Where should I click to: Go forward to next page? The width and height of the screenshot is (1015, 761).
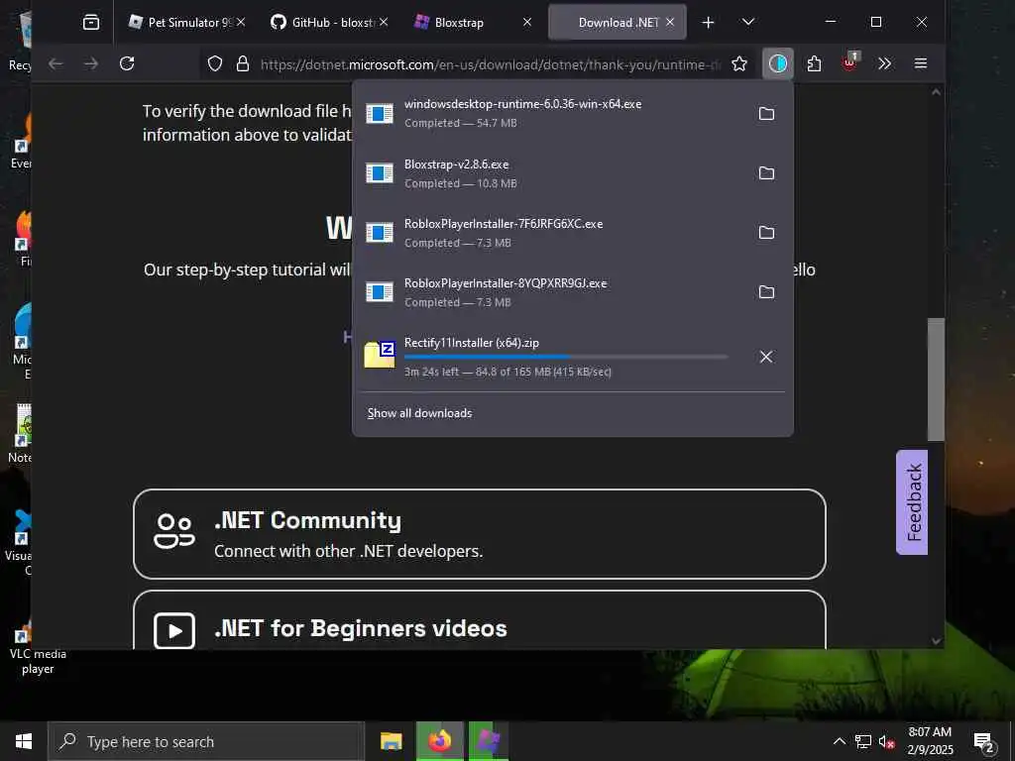point(91,63)
